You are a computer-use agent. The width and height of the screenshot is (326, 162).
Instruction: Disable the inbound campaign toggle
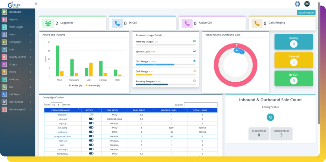tap(91, 119)
